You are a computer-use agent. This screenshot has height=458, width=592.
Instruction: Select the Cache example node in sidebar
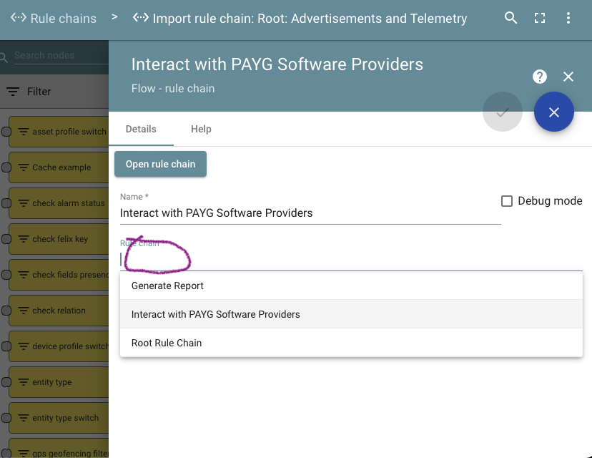(61, 167)
